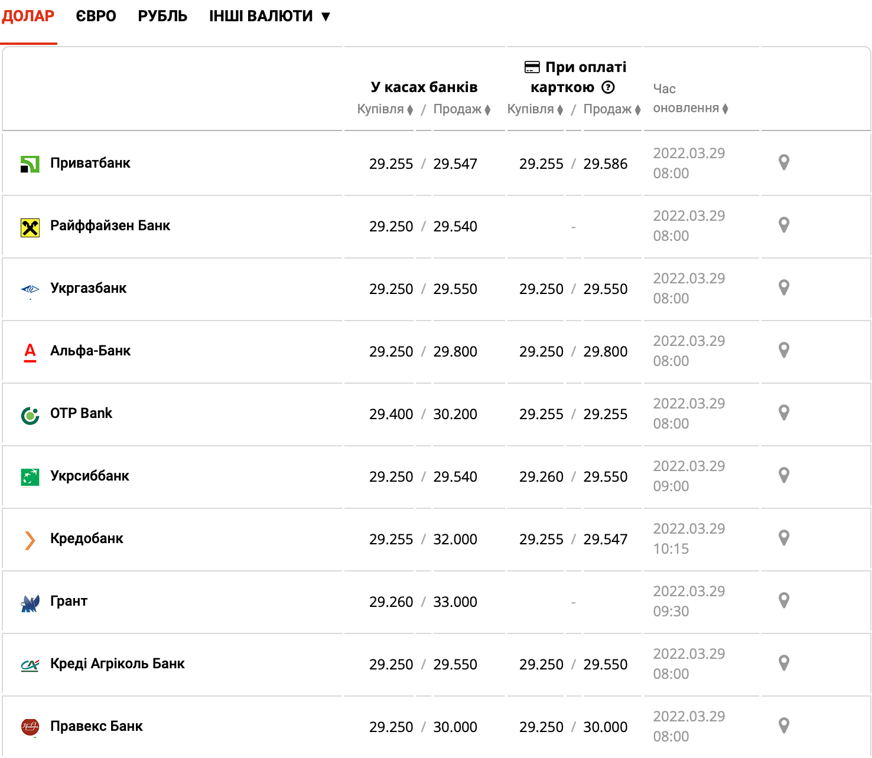
Task: Sort by bank cash desk Купівля rate
Action: 385,109
